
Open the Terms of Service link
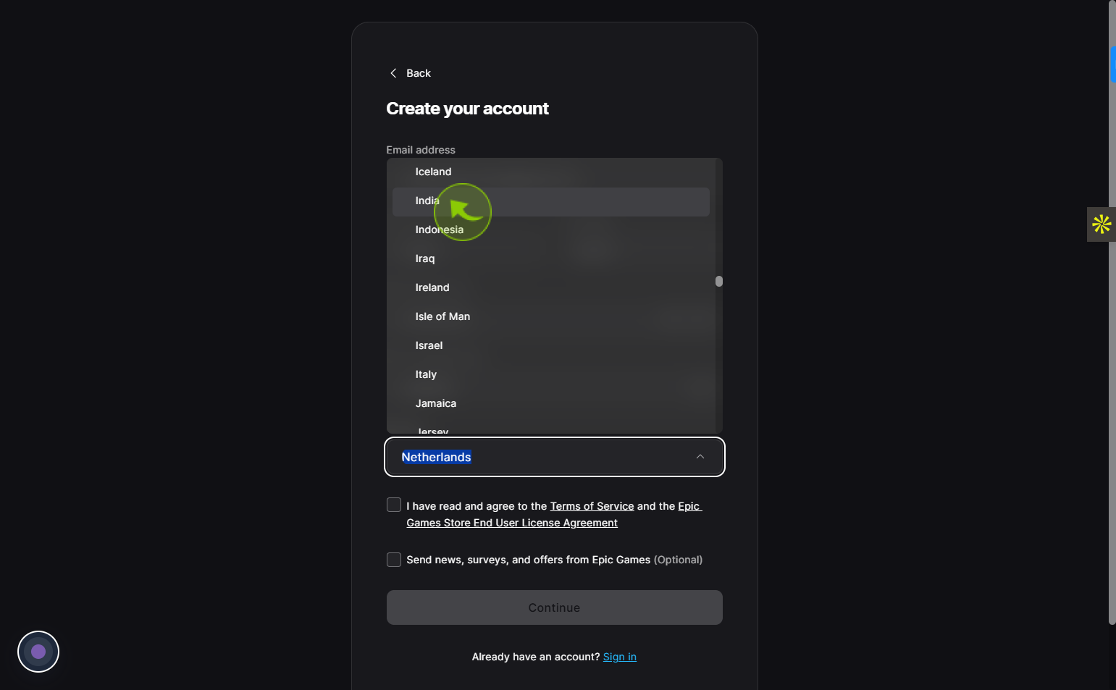pos(592,506)
